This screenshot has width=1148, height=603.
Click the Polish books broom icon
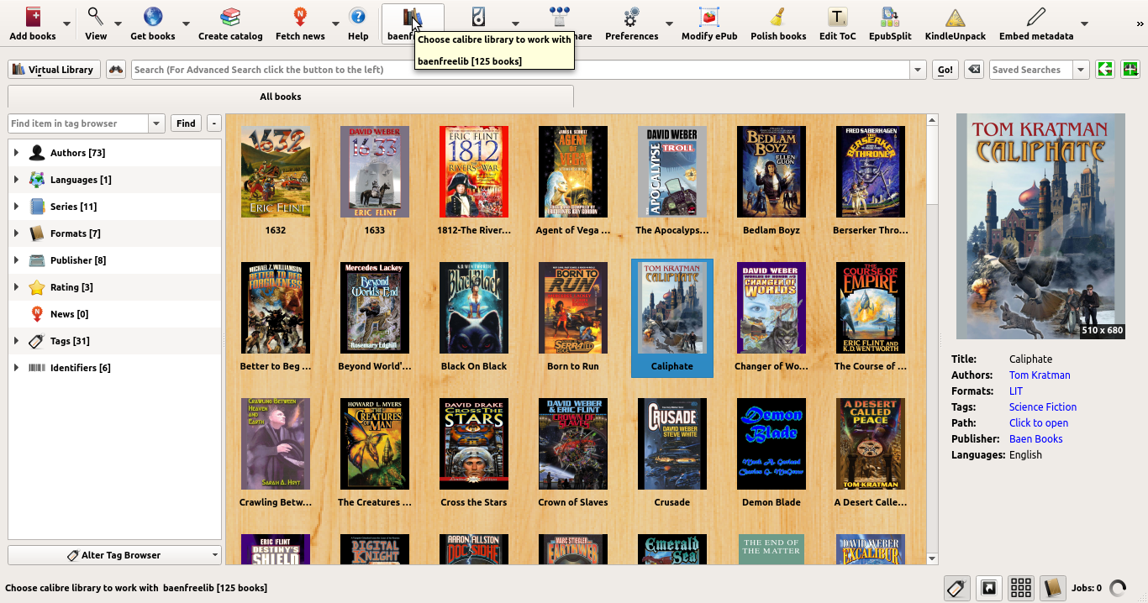coord(778,18)
